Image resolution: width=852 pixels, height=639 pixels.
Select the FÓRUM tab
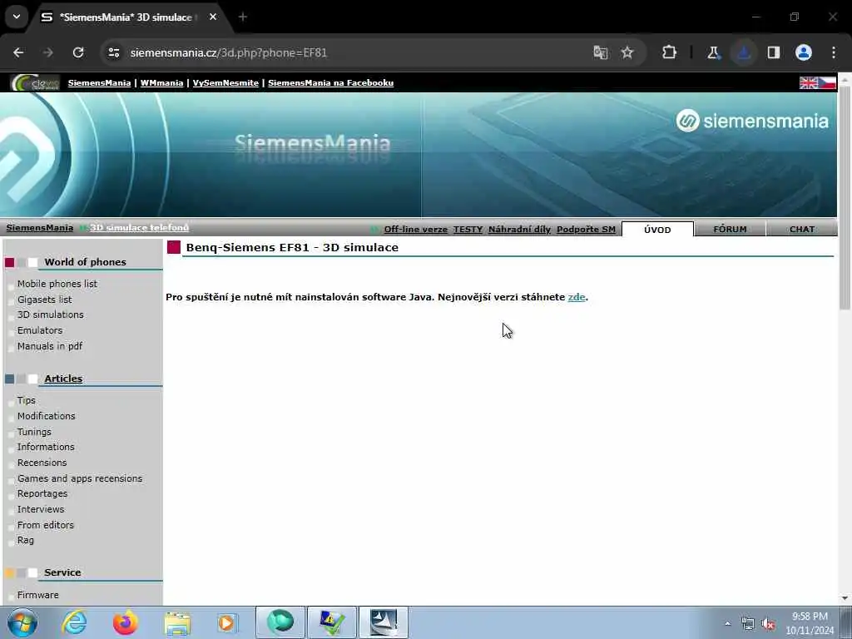pos(730,230)
